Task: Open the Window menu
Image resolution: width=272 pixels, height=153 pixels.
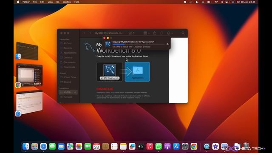Action: pyautogui.click(x=67, y=2)
